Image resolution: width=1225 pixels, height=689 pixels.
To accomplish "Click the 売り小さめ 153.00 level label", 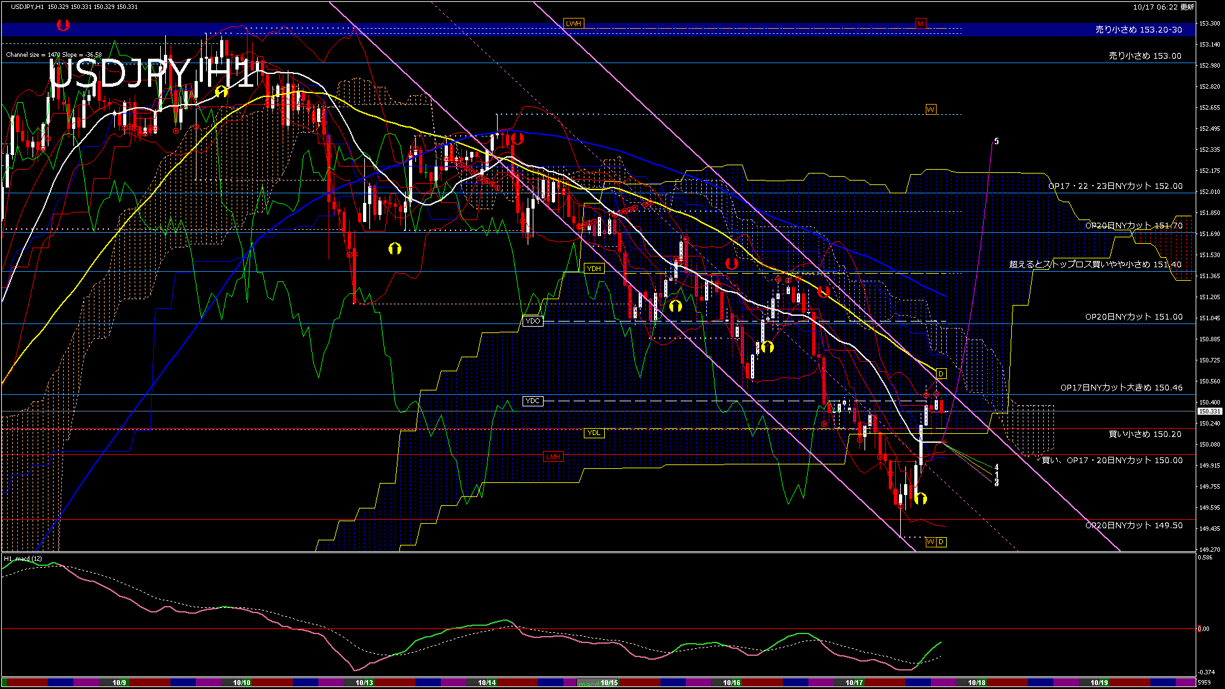I will [x=1145, y=56].
